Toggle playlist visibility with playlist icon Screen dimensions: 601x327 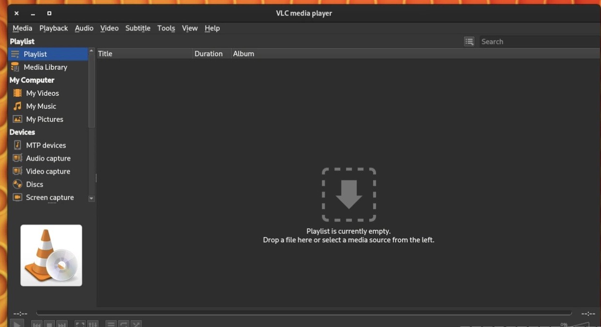111,324
